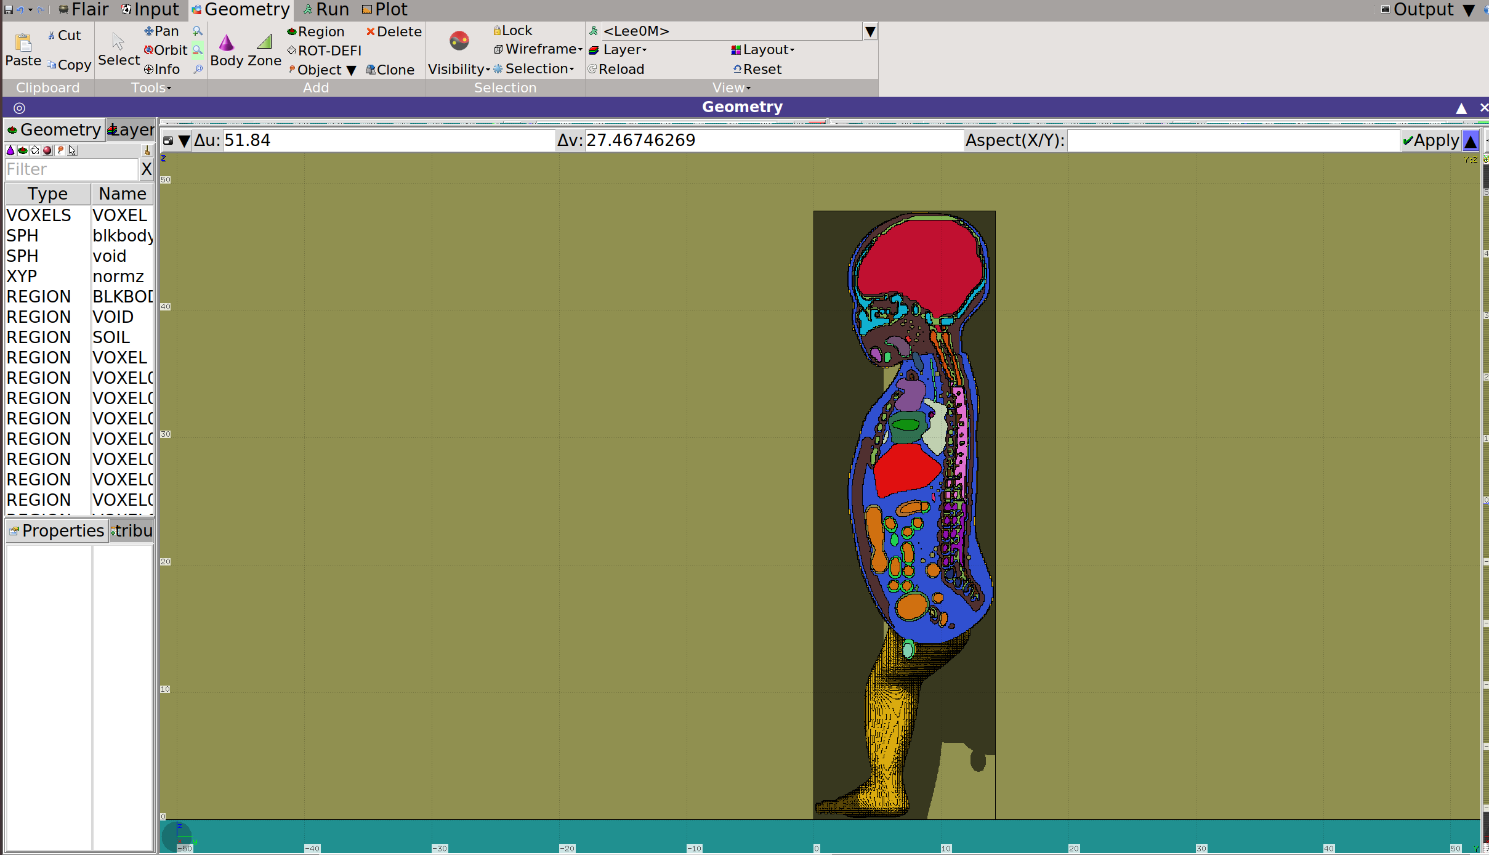This screenshot has width=1489, height=855.
Task: Reset the view
Action: pyautogui.click(x=757, y=69)
